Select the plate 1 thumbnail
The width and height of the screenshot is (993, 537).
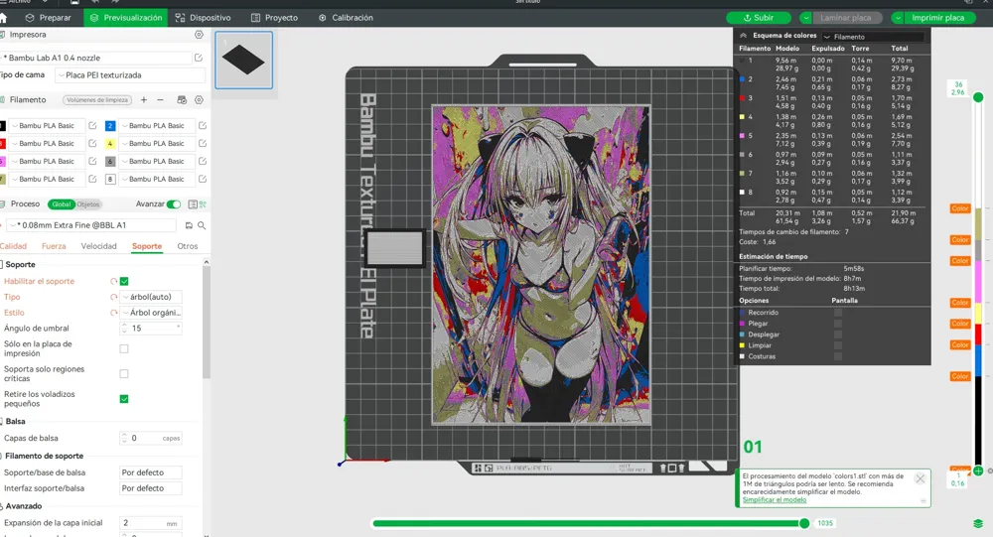[244, 61]
